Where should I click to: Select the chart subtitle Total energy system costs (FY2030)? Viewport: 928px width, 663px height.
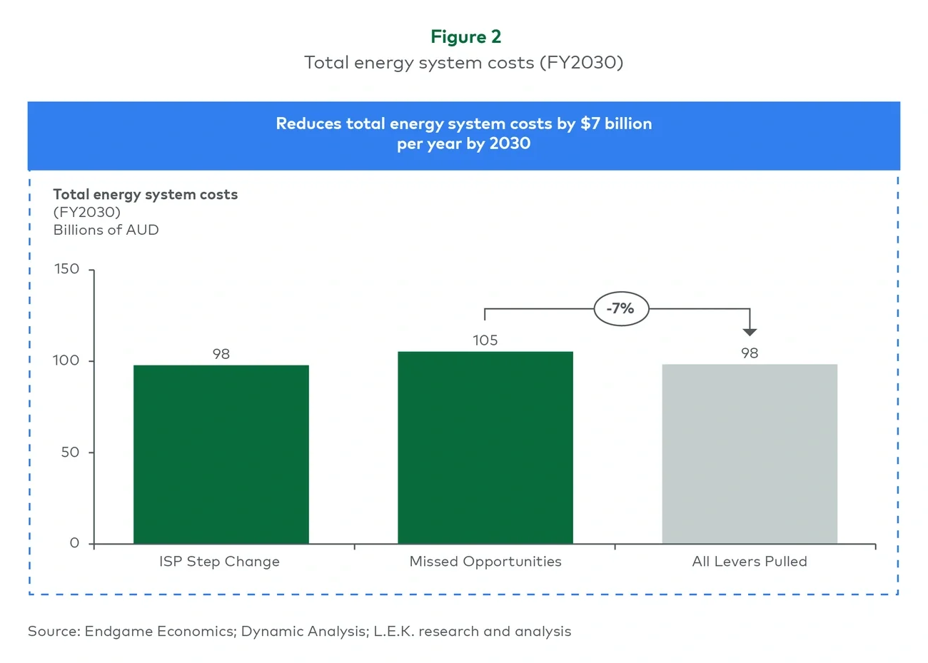[x=464, y=62]
